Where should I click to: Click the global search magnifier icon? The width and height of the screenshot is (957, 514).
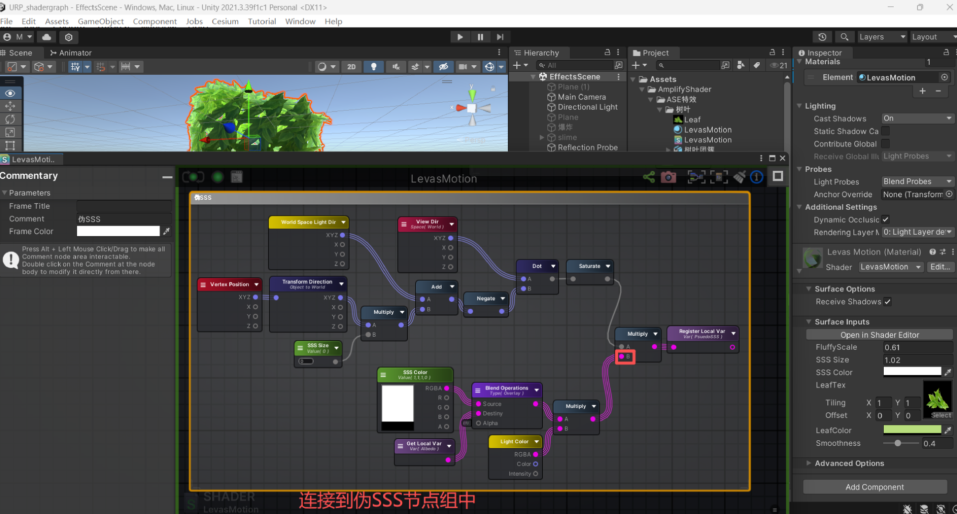click(x=844, y=37)
